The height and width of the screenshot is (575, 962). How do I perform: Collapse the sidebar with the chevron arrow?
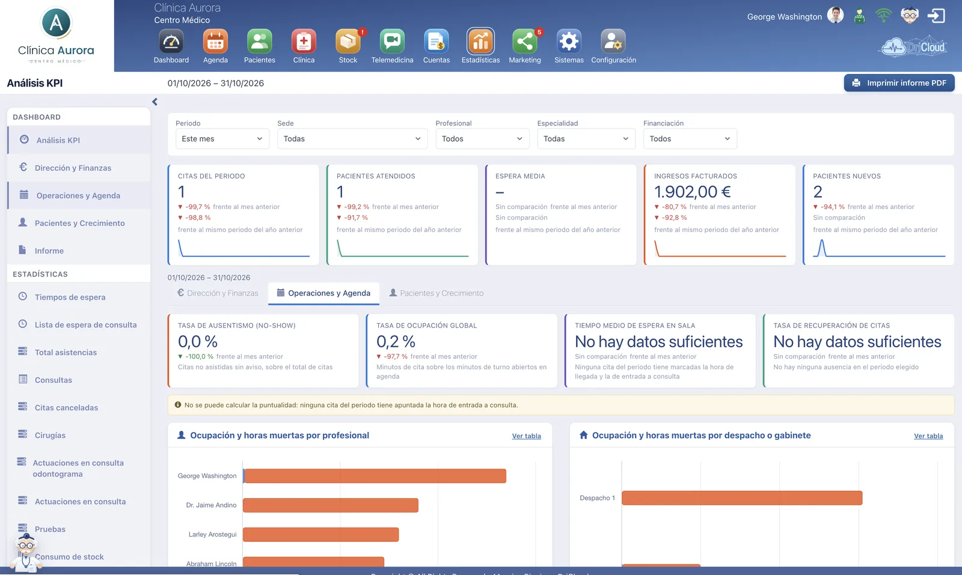[155, 102]
